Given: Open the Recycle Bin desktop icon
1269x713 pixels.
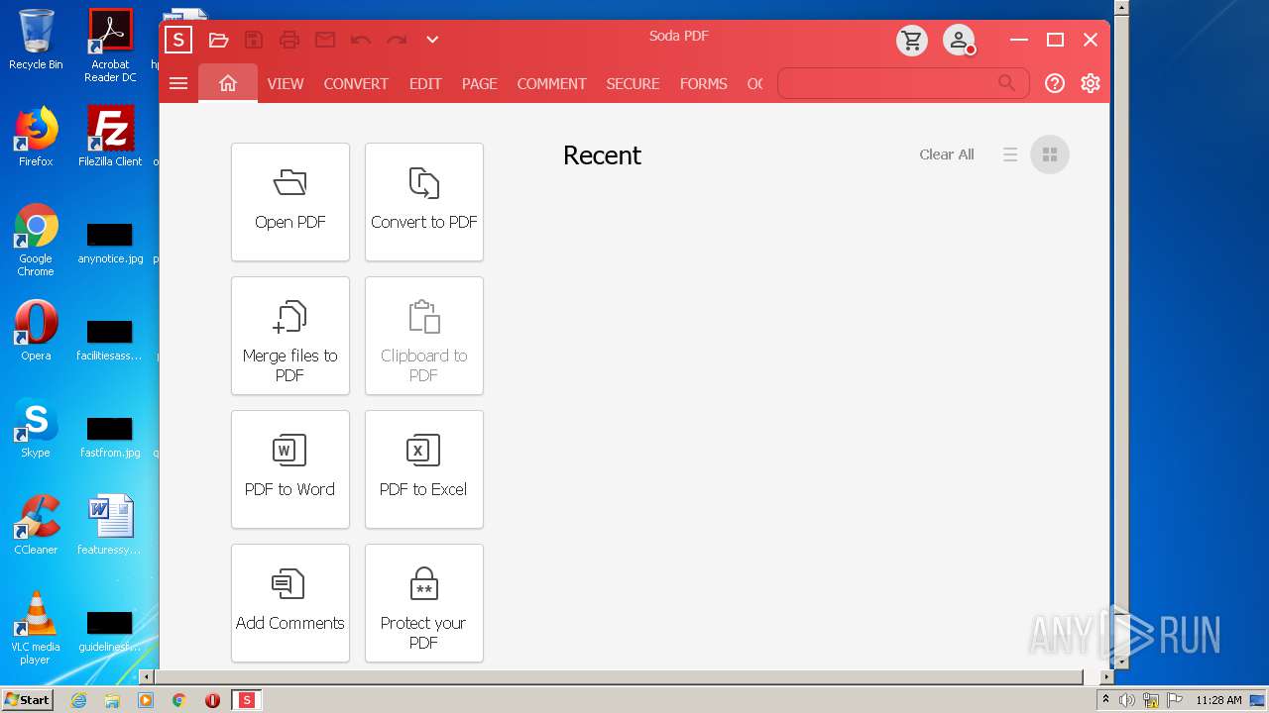Looking at the screenshot, I should click(x=36, y=40).
